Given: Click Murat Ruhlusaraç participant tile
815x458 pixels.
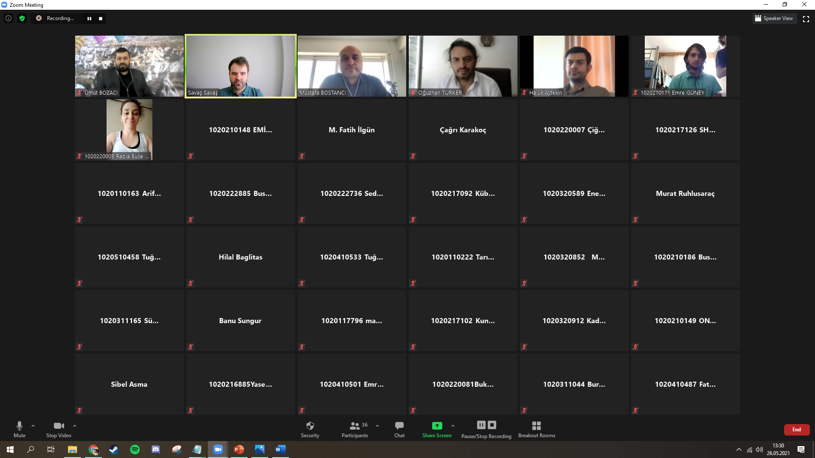Looking at the screenshot, I should point(686,193).
